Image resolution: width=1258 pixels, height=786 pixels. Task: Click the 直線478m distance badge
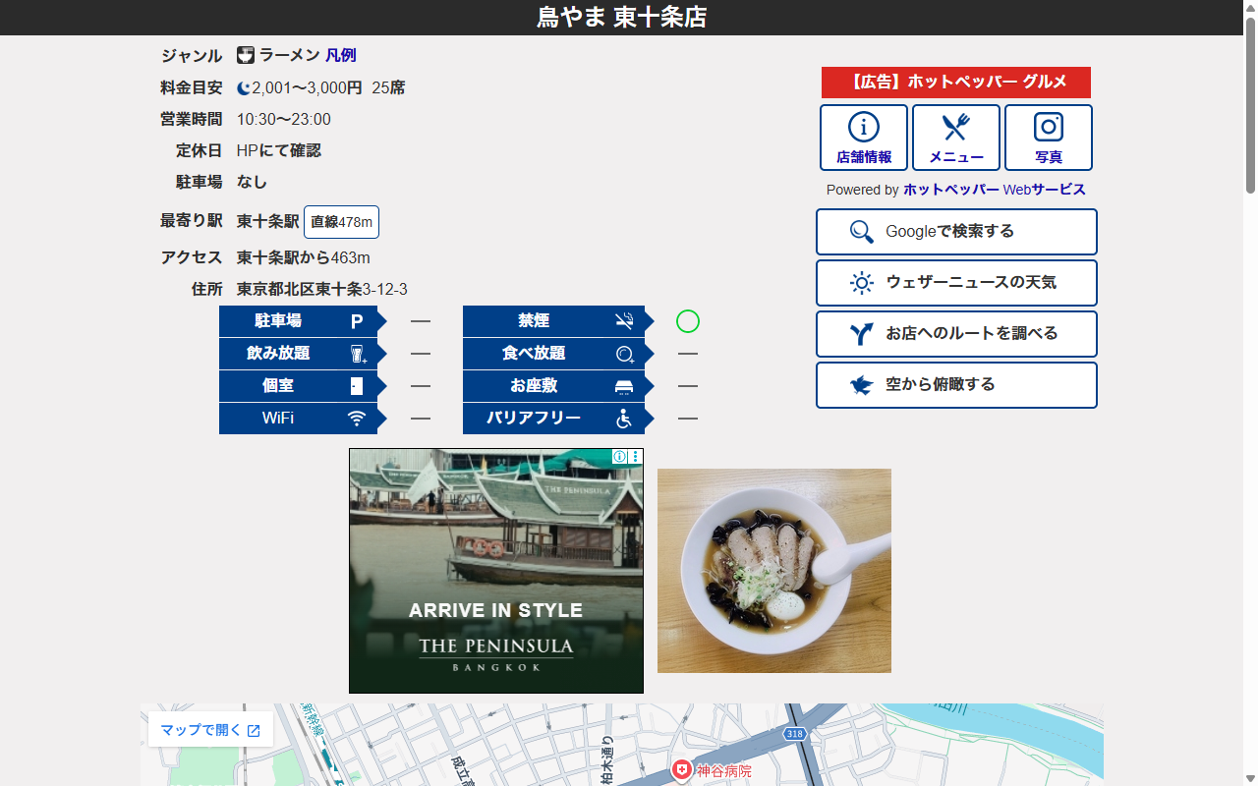(341, 222)
